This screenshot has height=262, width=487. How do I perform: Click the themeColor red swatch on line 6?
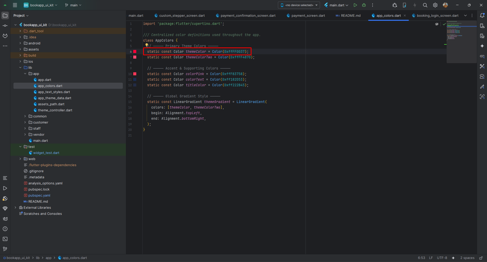click(135, 51)
